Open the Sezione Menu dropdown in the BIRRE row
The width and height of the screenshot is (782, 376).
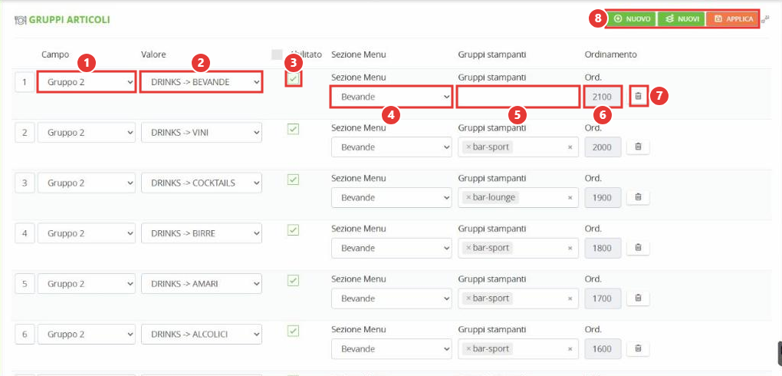click(392, 248)
